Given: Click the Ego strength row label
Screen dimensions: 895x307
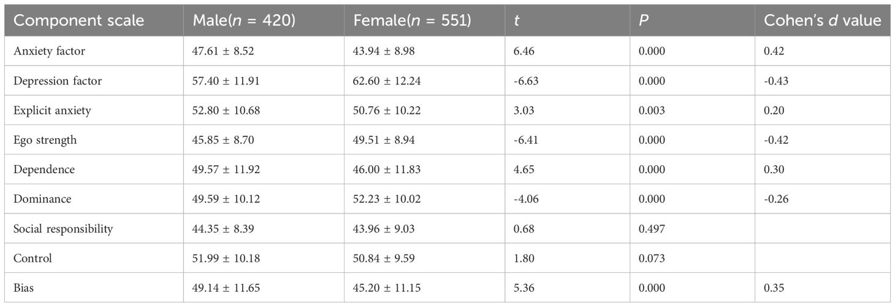Looking at the screenshot, I should (45, 140).
